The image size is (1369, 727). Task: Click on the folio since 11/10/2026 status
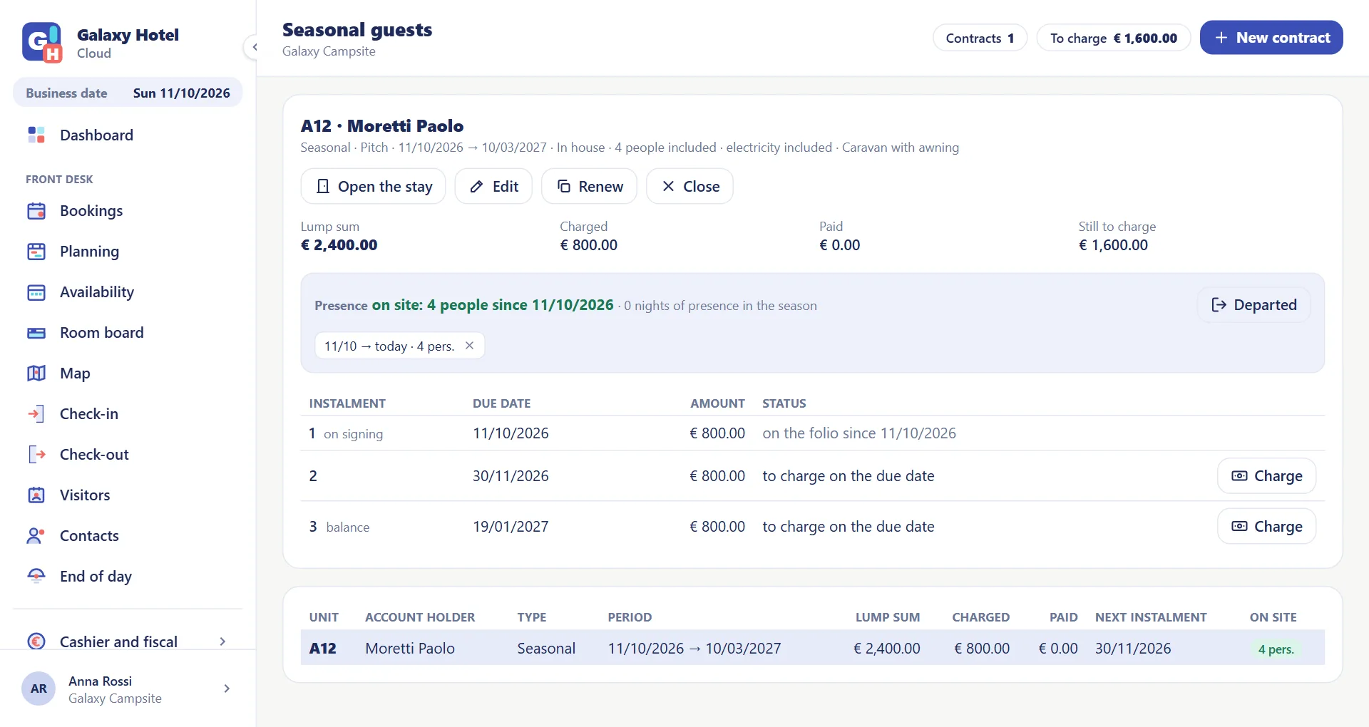pos(859,433)
